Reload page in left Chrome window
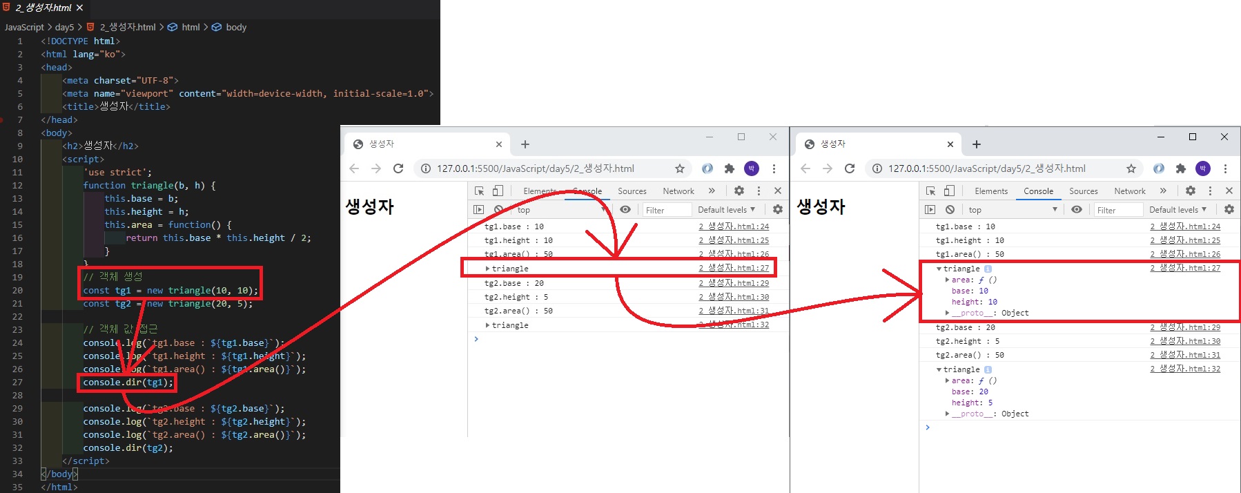This screenshot has height=493, width=1241. [398, 168]
